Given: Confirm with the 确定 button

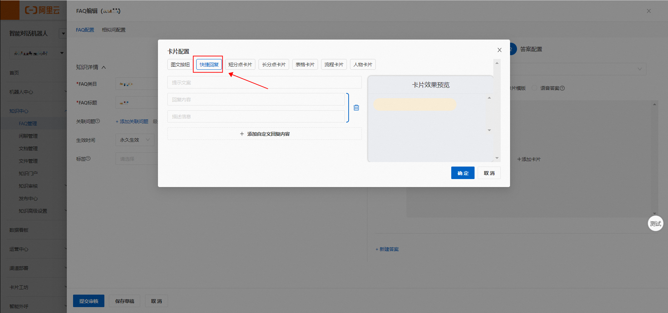Looking at the screenshot, I should [x=463, y=173].
